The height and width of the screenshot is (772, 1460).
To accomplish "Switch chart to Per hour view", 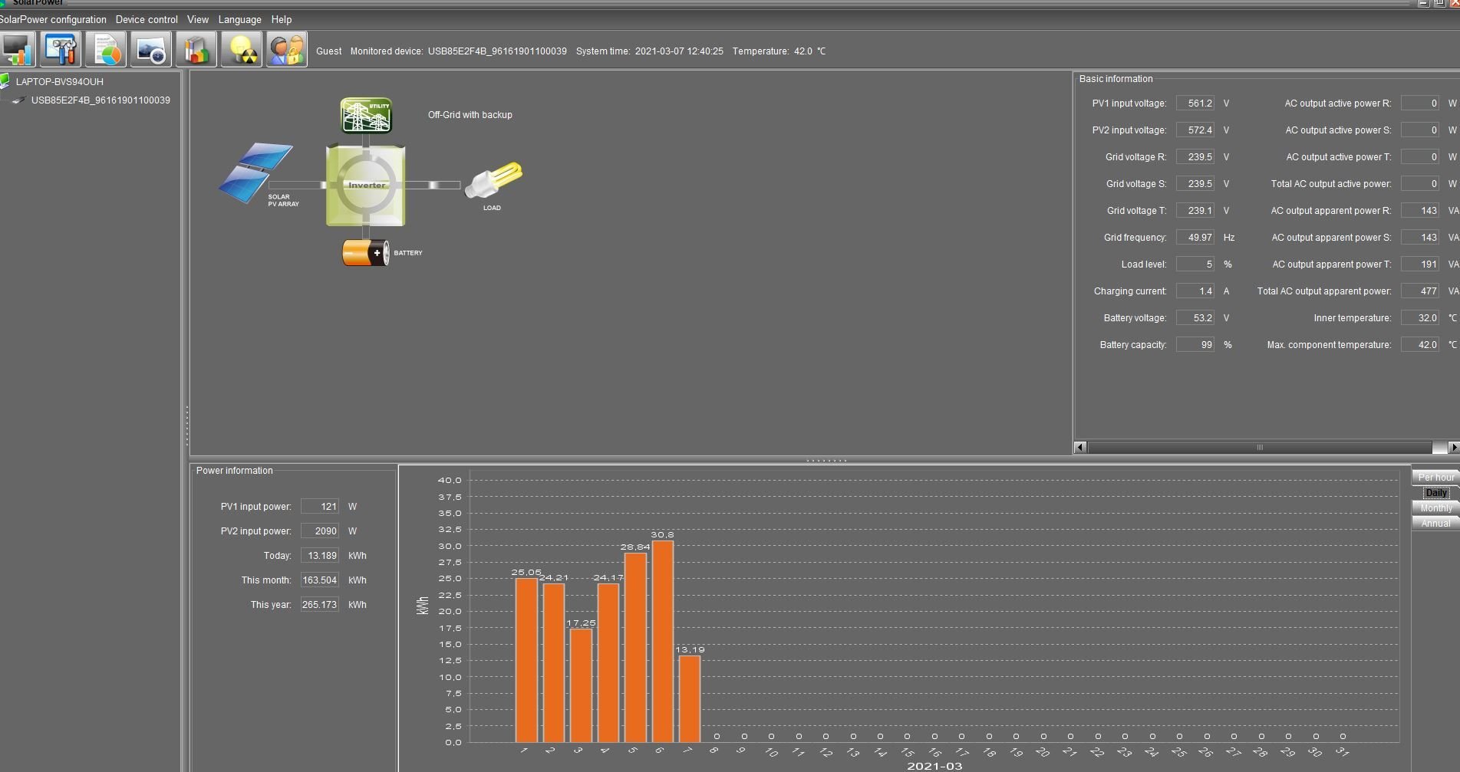I will 1435,477.
